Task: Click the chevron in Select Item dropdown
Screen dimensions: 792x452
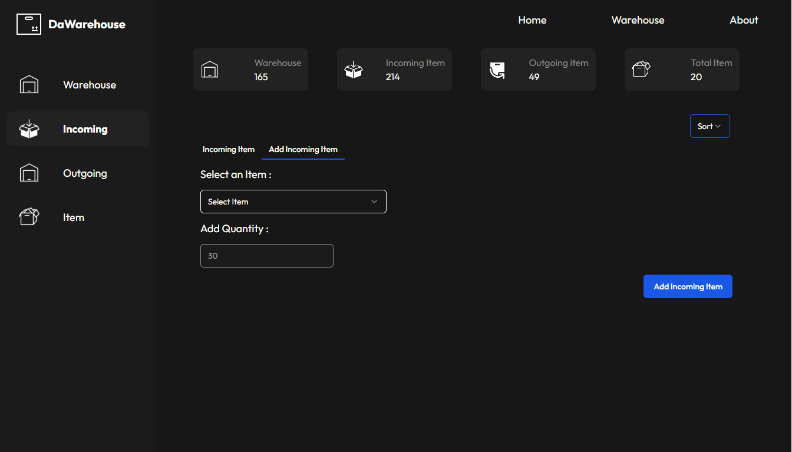Action: (x=374, y=202)
